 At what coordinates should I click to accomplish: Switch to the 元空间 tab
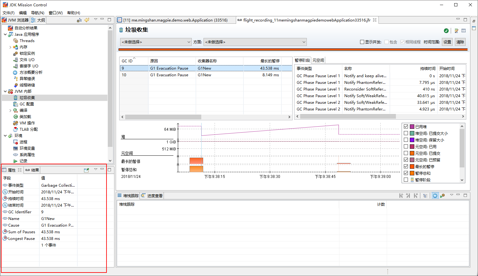318,60
